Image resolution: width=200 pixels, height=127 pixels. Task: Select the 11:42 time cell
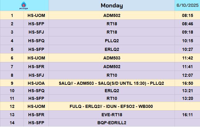coord(187,58)
